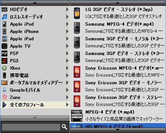Screen dimensions: 166x133
Task: Click 小さなサイズと高品質の画像 description text
Action: click(x=124, y=119)
